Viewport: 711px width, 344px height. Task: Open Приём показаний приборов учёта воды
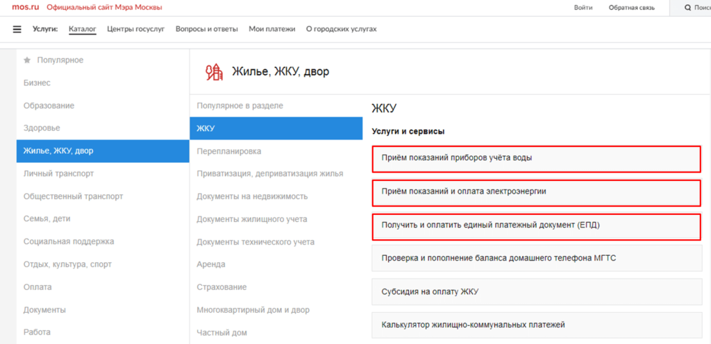point(537,158)
